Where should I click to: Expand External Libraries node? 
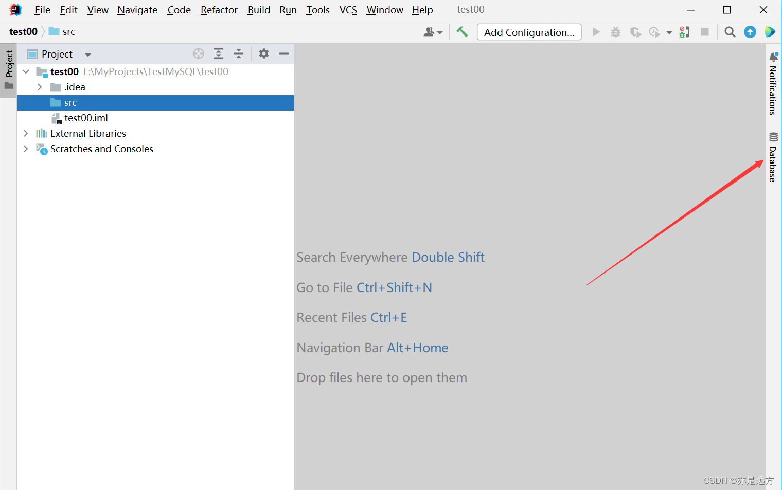coord(26,134)
